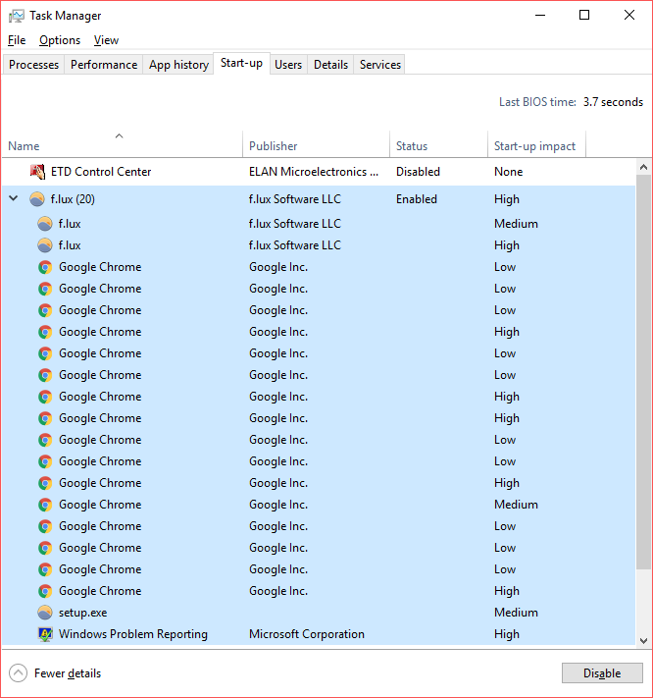Open the Options menu
Screen dimensions: 653x698
point(60,40)
